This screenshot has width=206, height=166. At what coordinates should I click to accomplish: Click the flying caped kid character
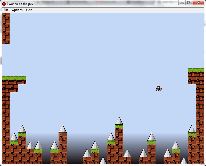pos(159,89)
